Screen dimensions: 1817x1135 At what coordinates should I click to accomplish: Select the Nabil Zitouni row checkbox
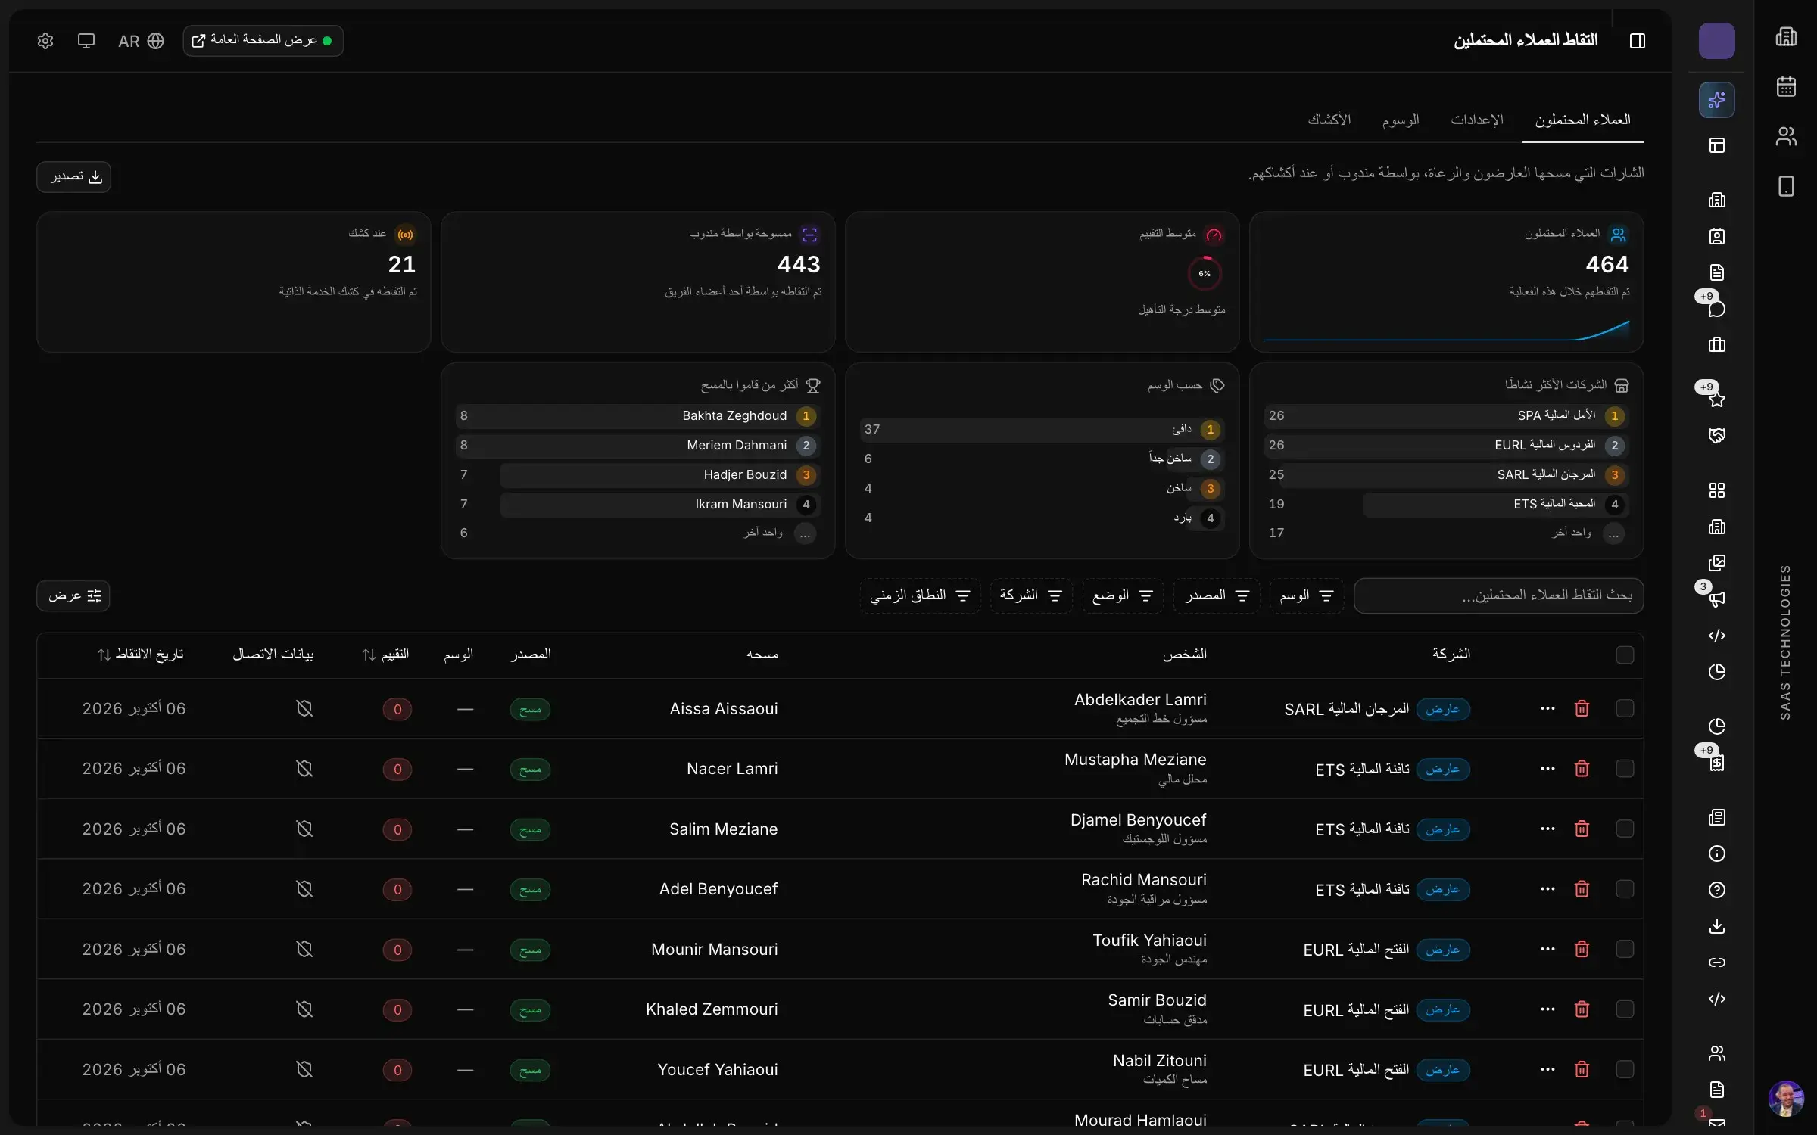pyautogui.click(x=1625, y=1069)
